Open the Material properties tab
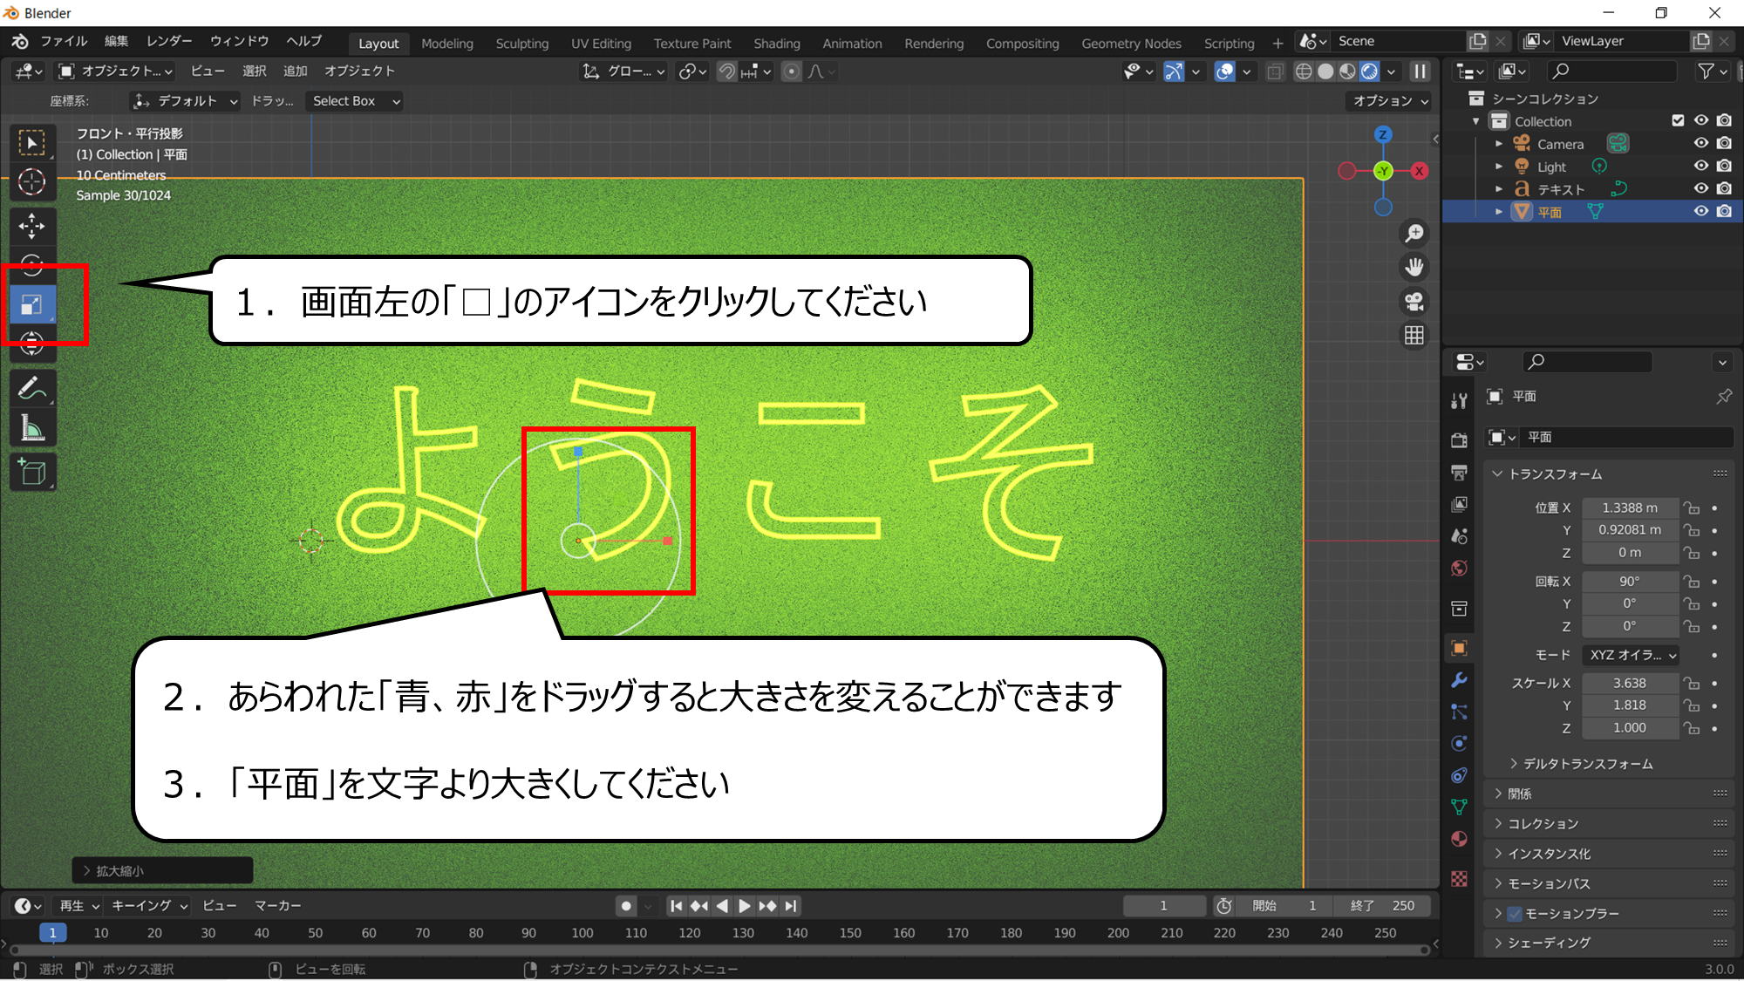 pos(1459,839)
